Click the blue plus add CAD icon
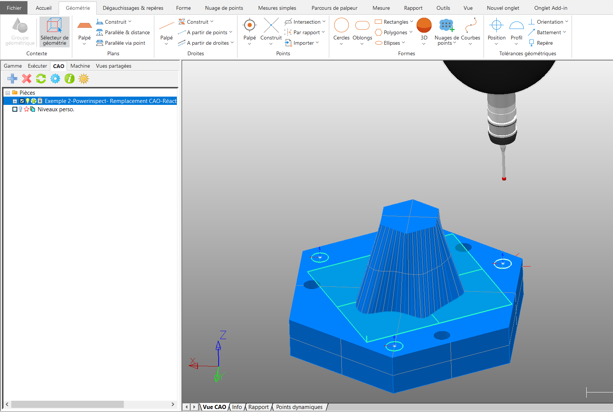The width and height of the screenshot is (613, 412). (x=12, y=79)
